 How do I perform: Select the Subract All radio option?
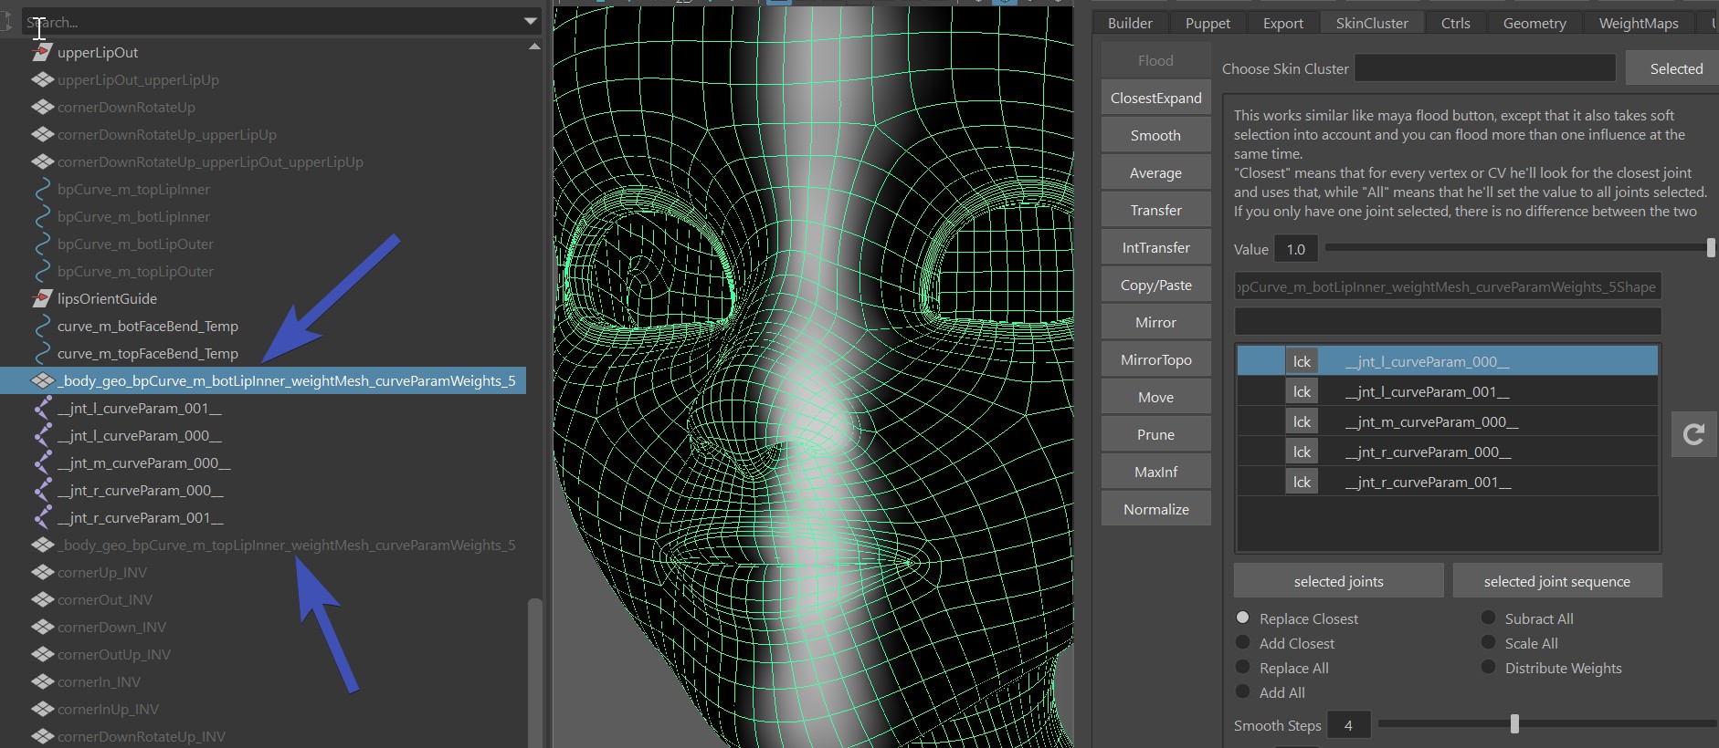coord(1488,618)
